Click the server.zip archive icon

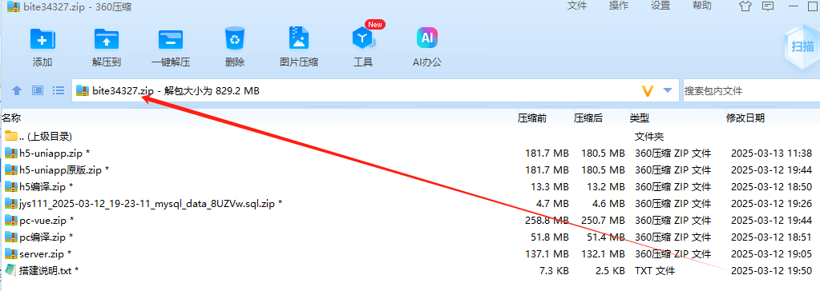(x=11, y=254)
